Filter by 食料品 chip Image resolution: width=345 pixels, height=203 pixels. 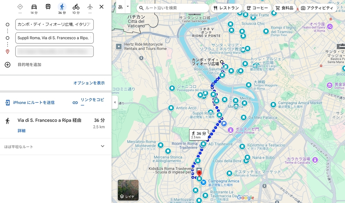tap(284, 8)
